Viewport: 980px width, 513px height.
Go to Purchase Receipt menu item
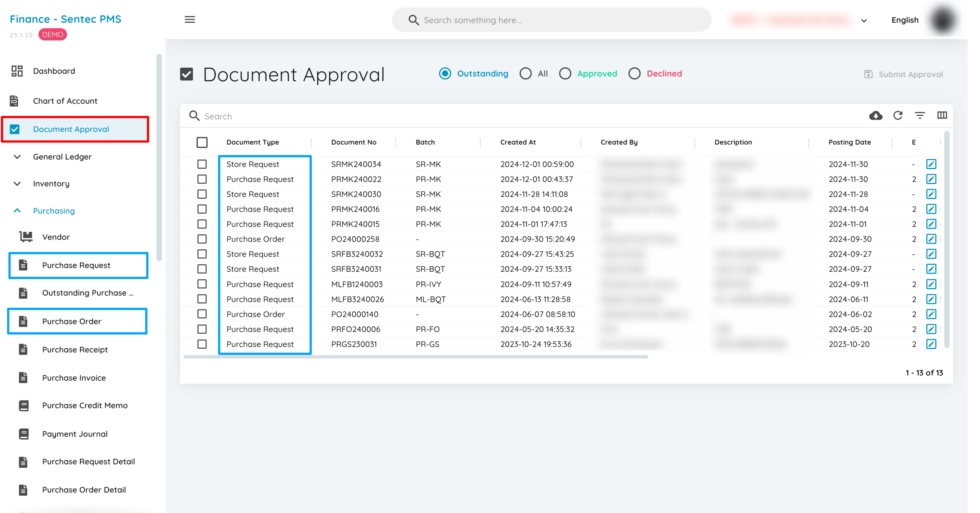75,349
